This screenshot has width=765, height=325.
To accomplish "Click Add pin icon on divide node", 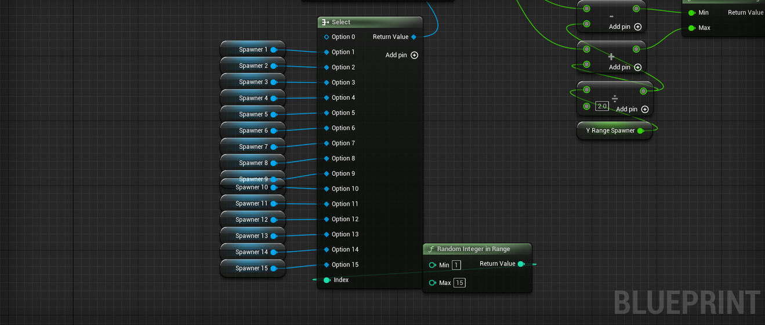I will (645, 109).
